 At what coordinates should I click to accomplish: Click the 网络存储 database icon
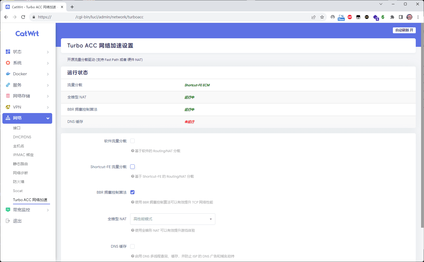click(x=8, y=96)
